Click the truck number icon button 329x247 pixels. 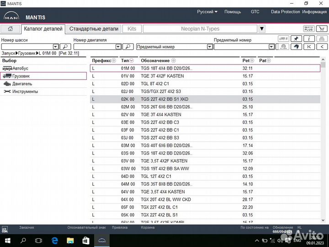click(x=283, y=38)
